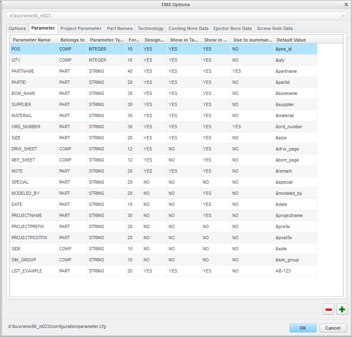
Task: Select the PROJECTNAME parameter name cell
Action: (x=34, y=216)
